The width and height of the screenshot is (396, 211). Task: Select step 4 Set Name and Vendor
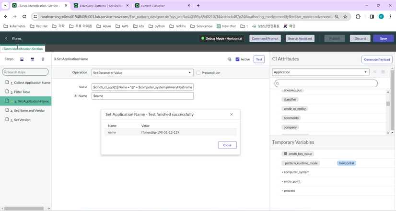(x=29, y=110)
